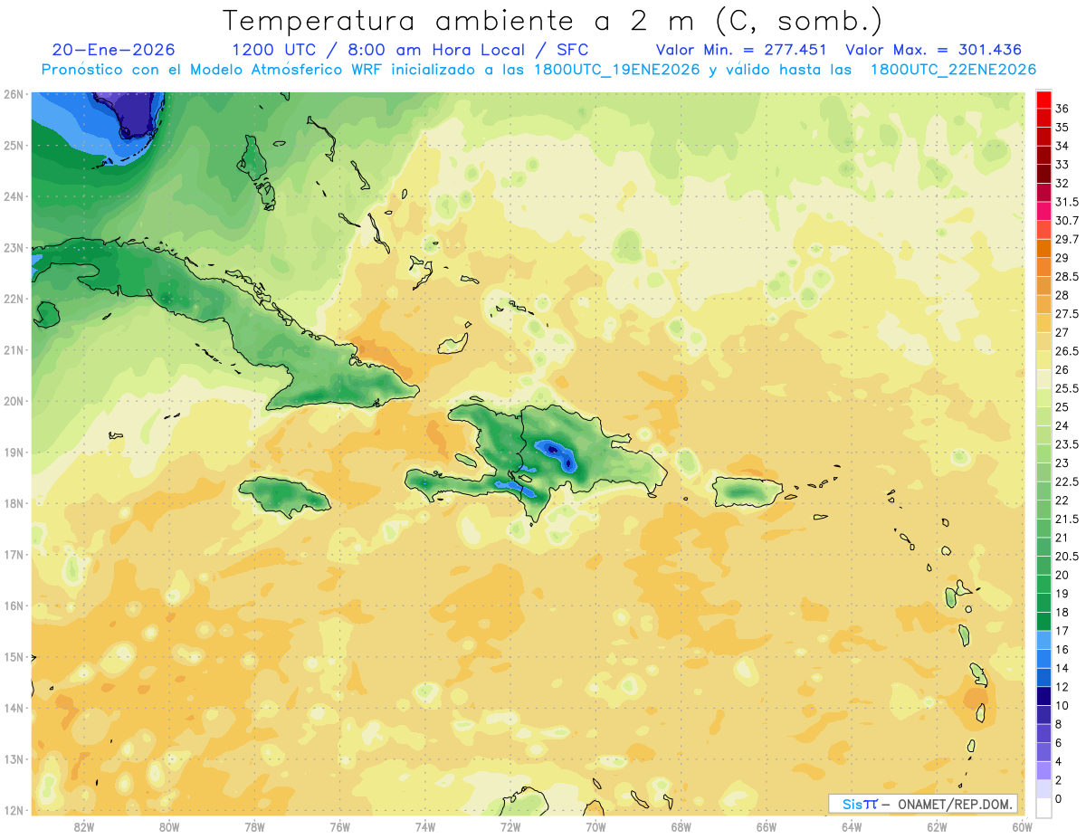Click the legend value '29.7'
The image size is (1086, 839).
pyautogui.click(x=1067, y=239)
